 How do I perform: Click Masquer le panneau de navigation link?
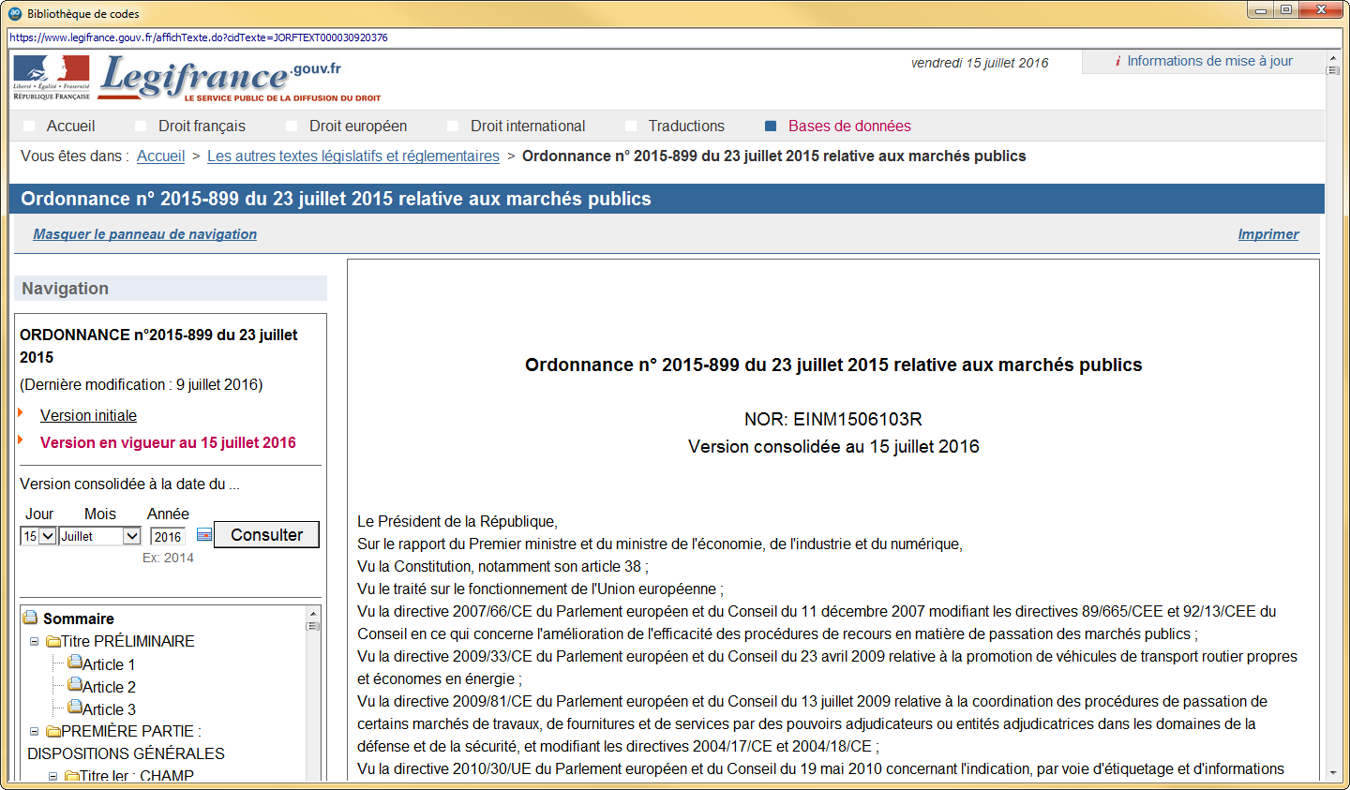[145, 234]
